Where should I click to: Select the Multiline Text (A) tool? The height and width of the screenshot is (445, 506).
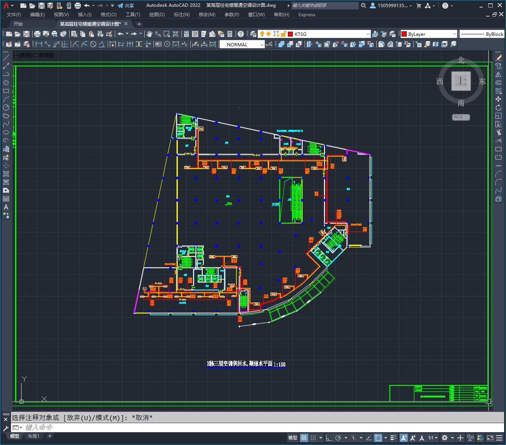6,207
